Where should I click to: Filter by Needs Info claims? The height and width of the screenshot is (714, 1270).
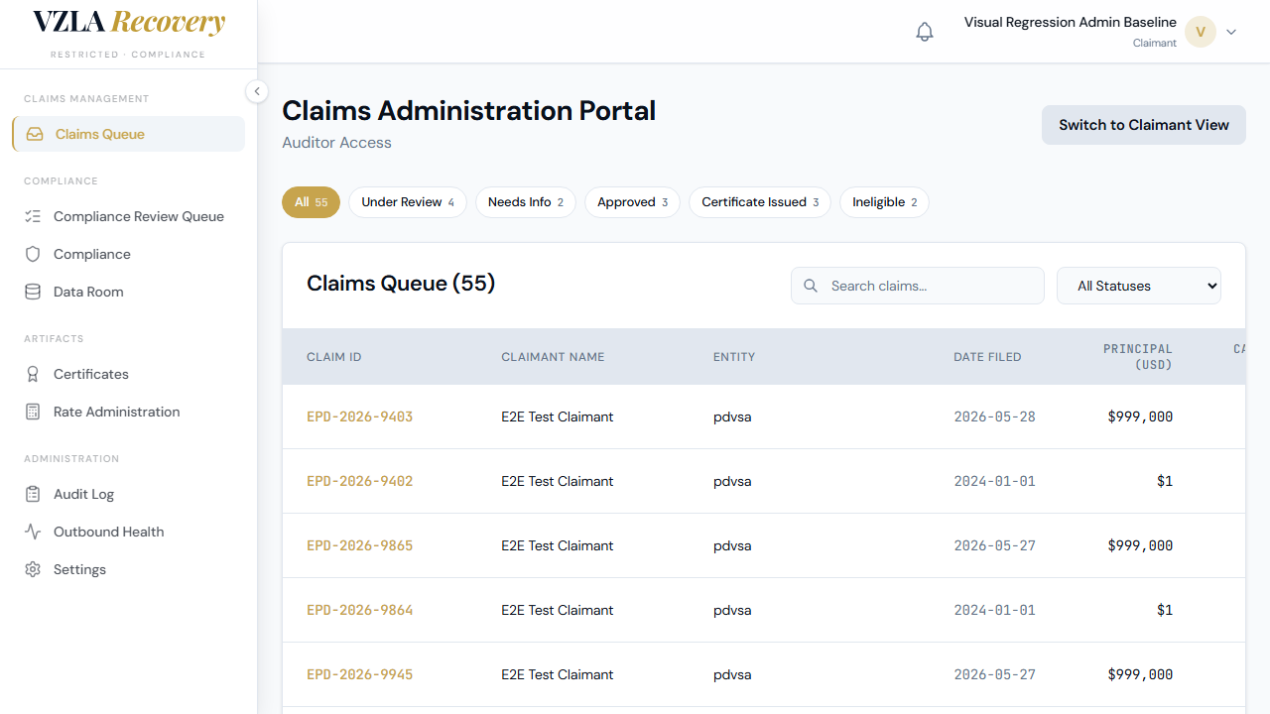526,202
